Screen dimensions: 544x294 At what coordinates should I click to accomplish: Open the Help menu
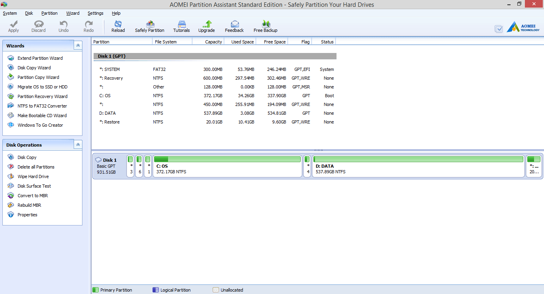point(116,13)
